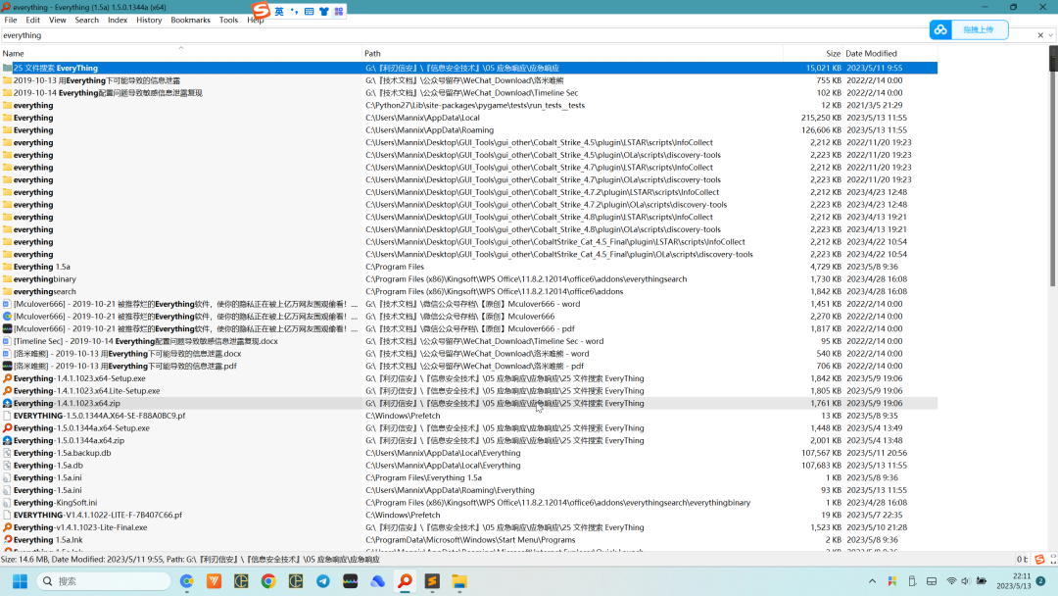
Task: Click the taskbar search box 搜索
Action: click(x=103, y=581)
